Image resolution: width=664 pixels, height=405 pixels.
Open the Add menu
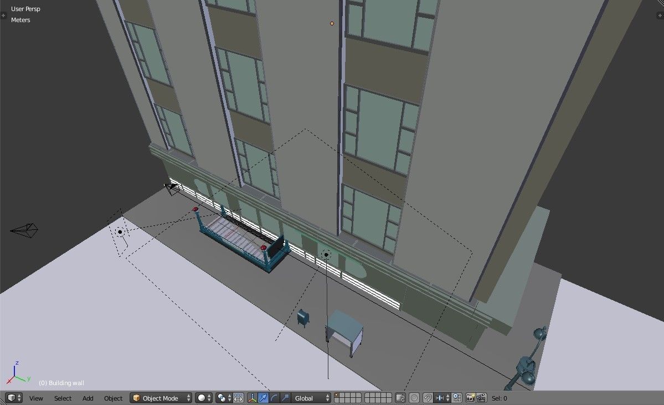click(x=87, y=398)
